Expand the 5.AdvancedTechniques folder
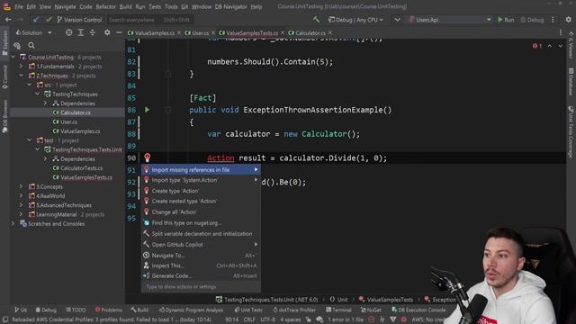The height and width of the screenshot is (324, 576). click(x=21, y=205)
